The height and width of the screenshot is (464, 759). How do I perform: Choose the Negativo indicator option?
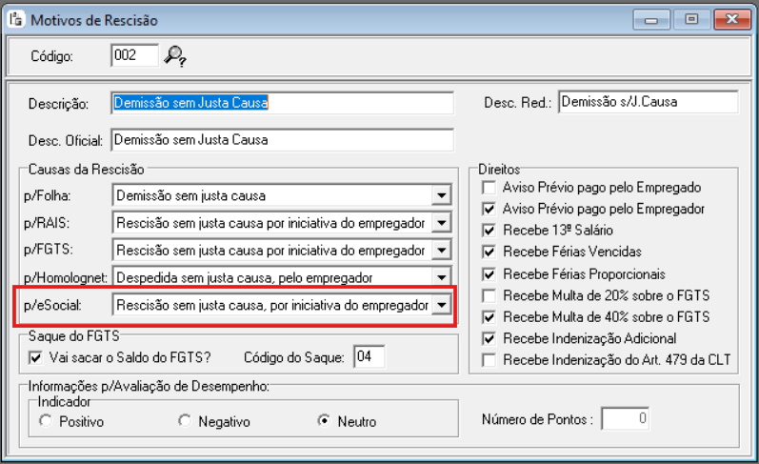pos(185,421)
